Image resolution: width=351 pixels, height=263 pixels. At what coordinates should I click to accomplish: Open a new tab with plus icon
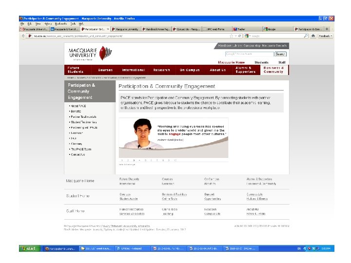327,29
